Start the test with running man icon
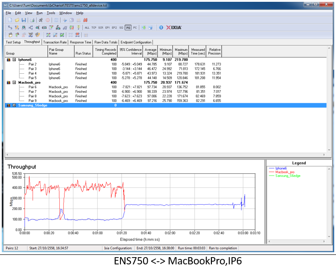This screenshot has width=336, height=268. (x=41, y=20)
